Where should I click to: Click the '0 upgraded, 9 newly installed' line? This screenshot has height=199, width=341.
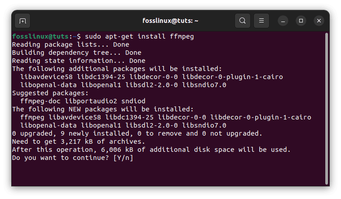[x=137, y=133]
